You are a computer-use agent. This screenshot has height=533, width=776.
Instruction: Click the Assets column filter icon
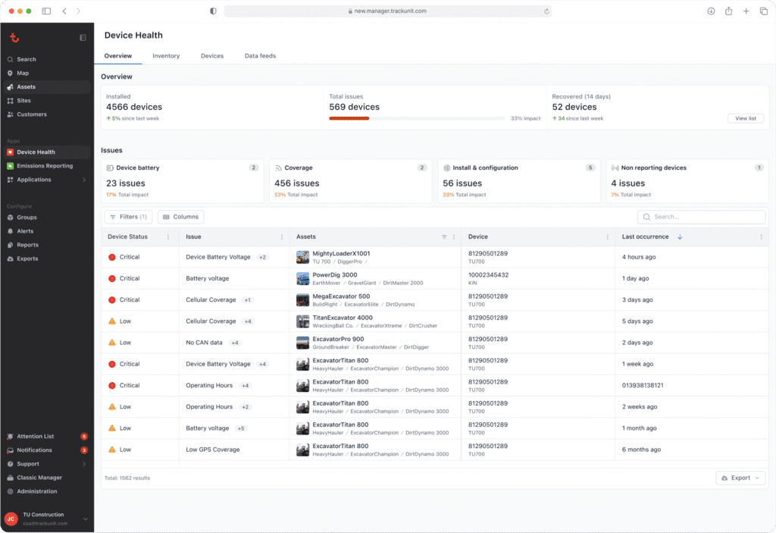[444, 237]
